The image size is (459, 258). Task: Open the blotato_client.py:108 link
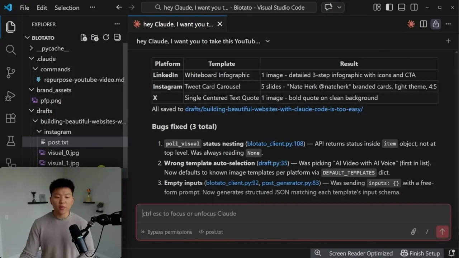(x=275, y=144)
